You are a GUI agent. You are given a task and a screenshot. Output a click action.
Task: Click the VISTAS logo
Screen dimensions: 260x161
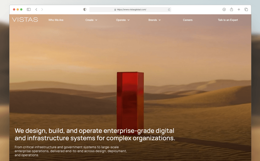(25, 20)
